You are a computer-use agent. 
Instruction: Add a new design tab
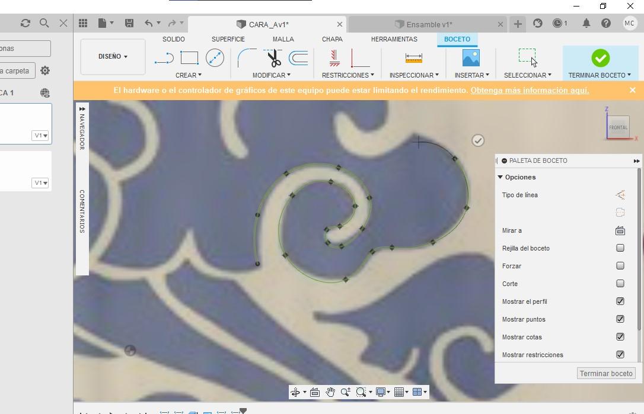[x=518, y=24]
